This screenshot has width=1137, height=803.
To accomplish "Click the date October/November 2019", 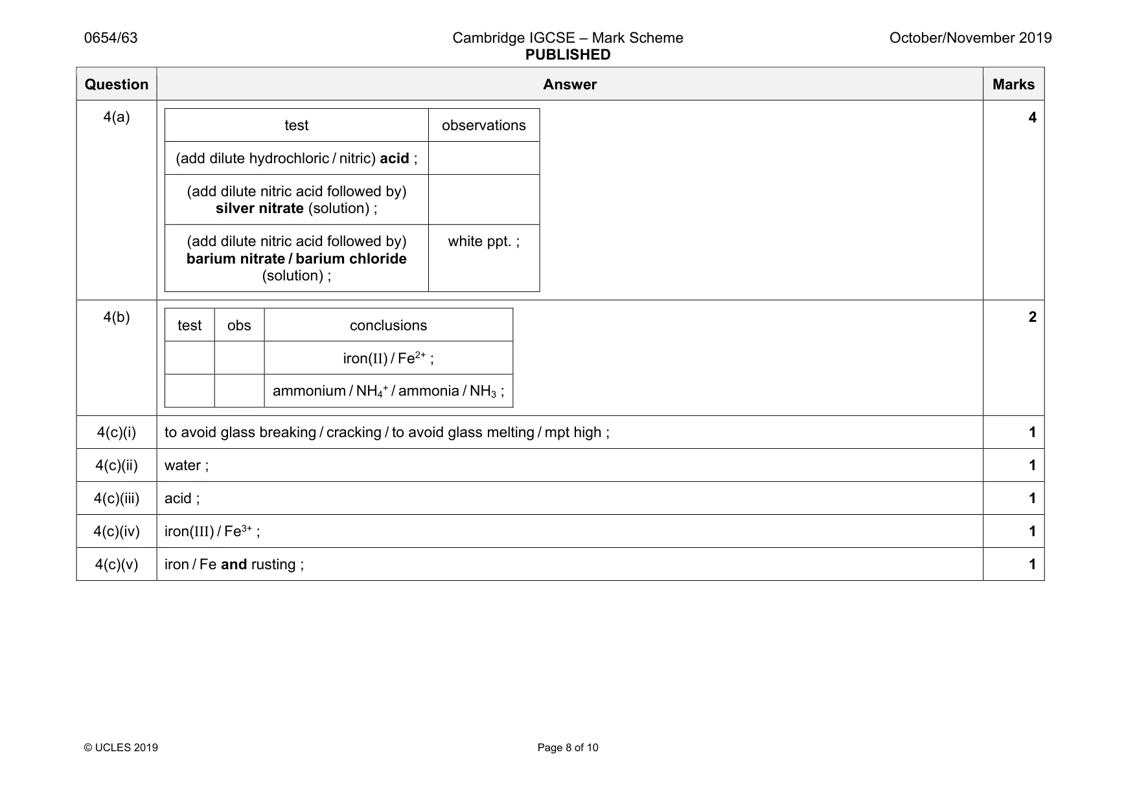I will click(x=970, y=38).
